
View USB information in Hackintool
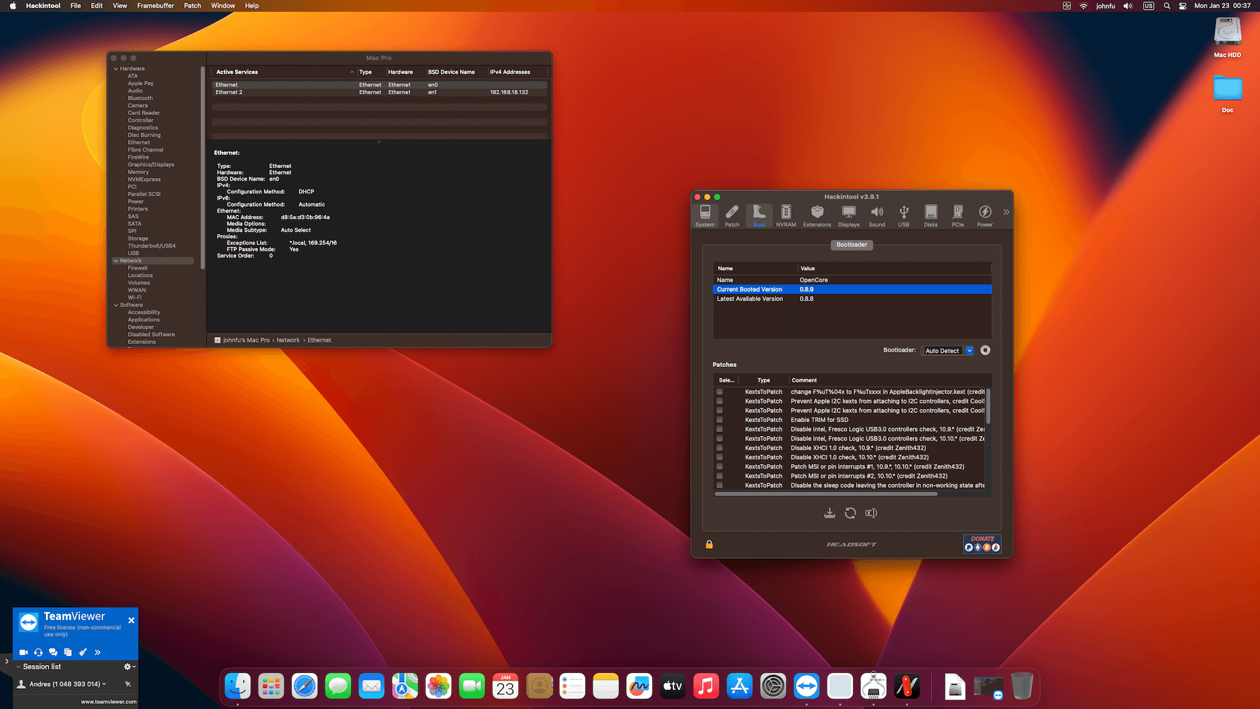(904, 215)
